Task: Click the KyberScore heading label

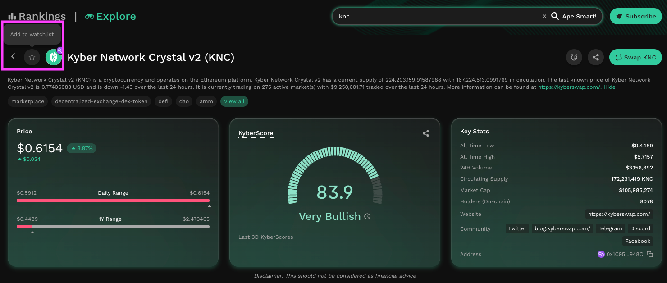Action: [256, 133]
